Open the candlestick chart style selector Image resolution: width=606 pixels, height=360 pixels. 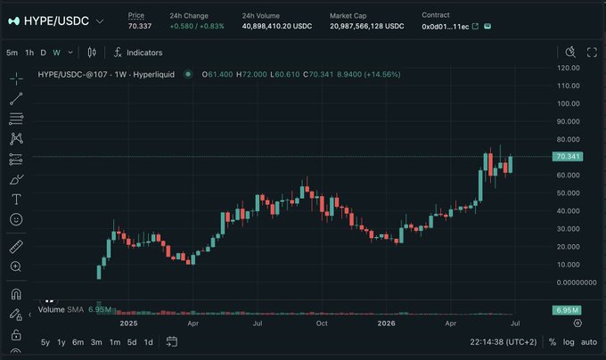tap(92, 53)
